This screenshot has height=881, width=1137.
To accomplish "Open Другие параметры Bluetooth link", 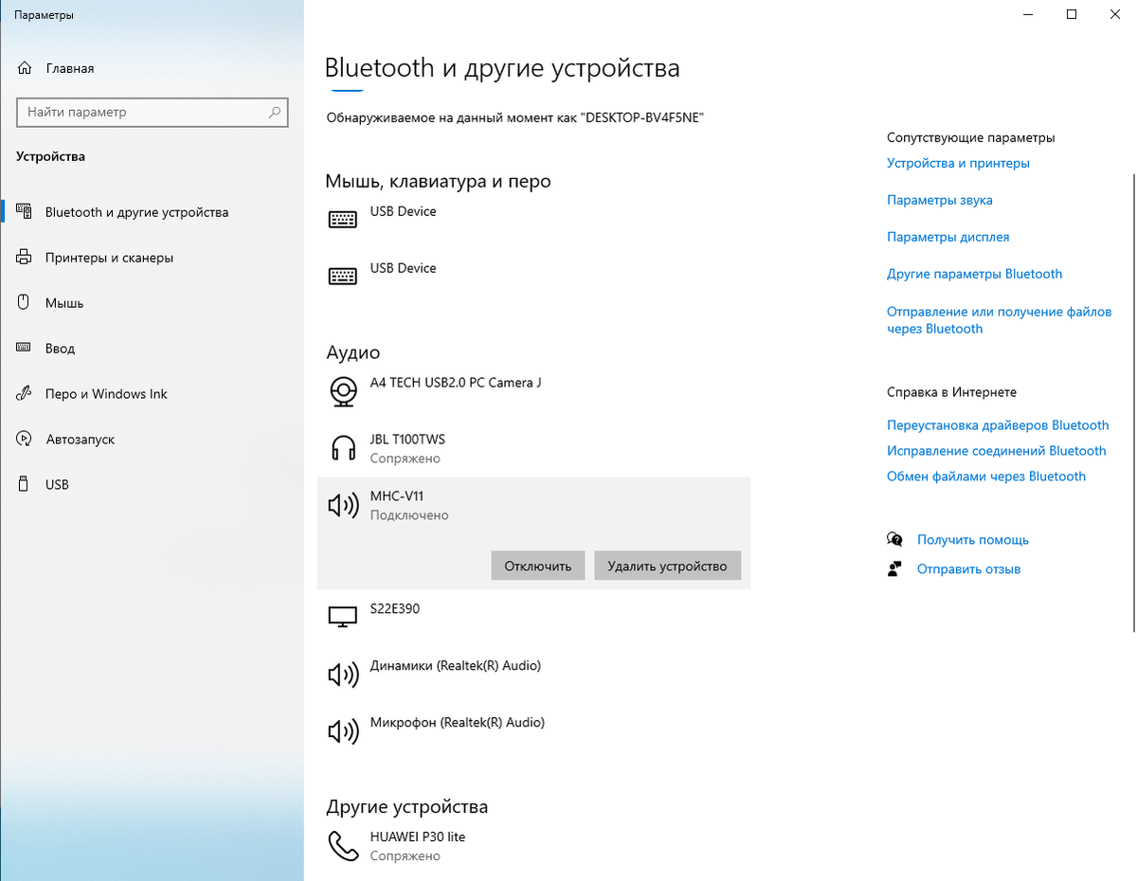I will (x=974, y=274).
